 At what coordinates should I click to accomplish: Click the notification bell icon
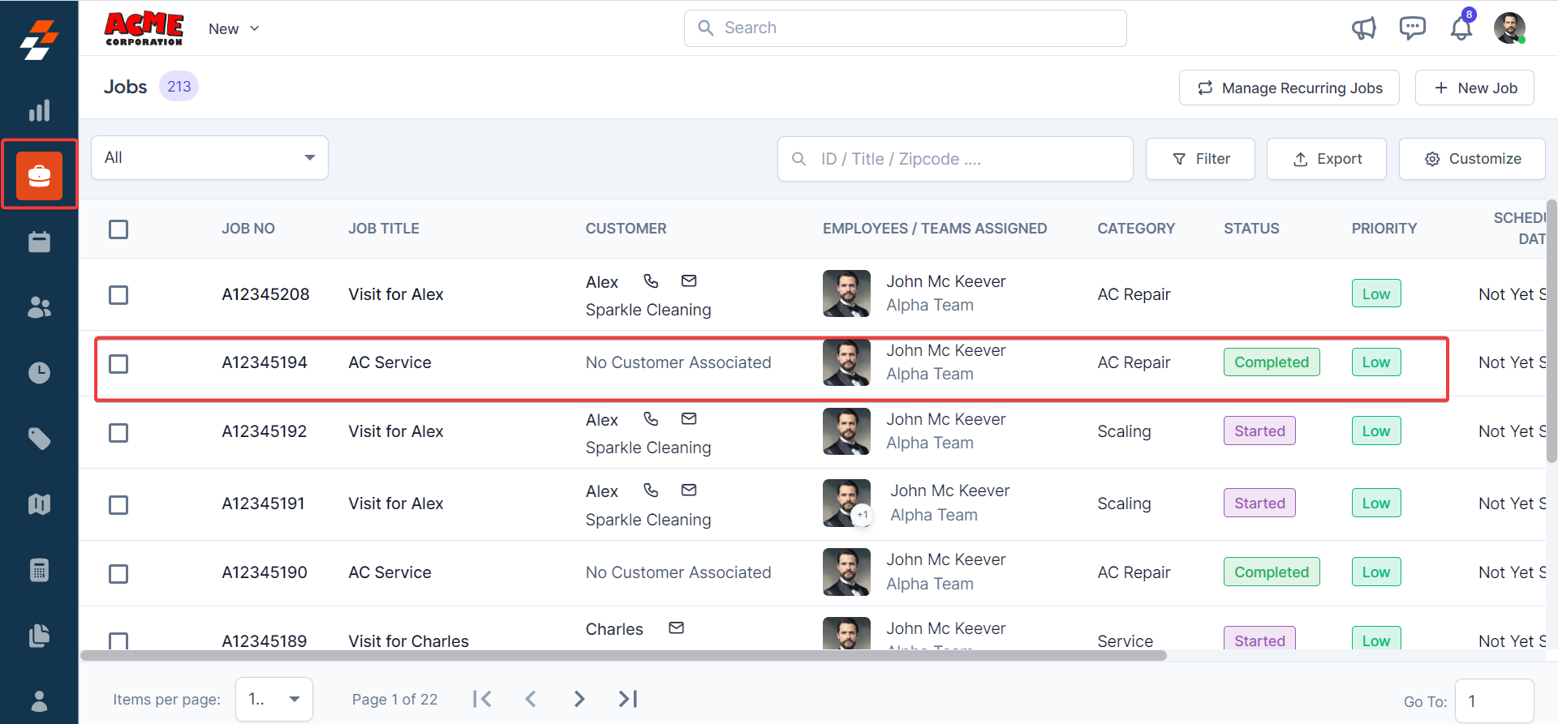pyautogui.click(x=1461, y=28)
